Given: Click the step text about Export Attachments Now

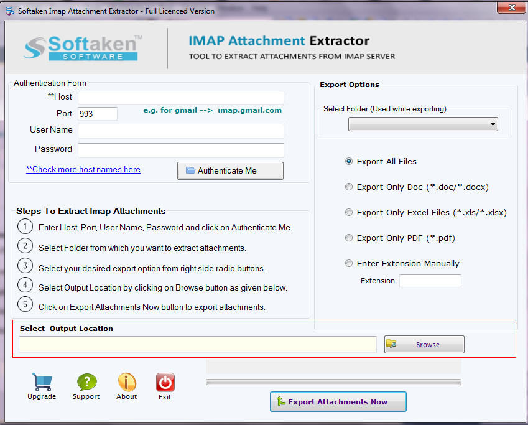Looking at the screenshot, I should click(x=152, y=307).
